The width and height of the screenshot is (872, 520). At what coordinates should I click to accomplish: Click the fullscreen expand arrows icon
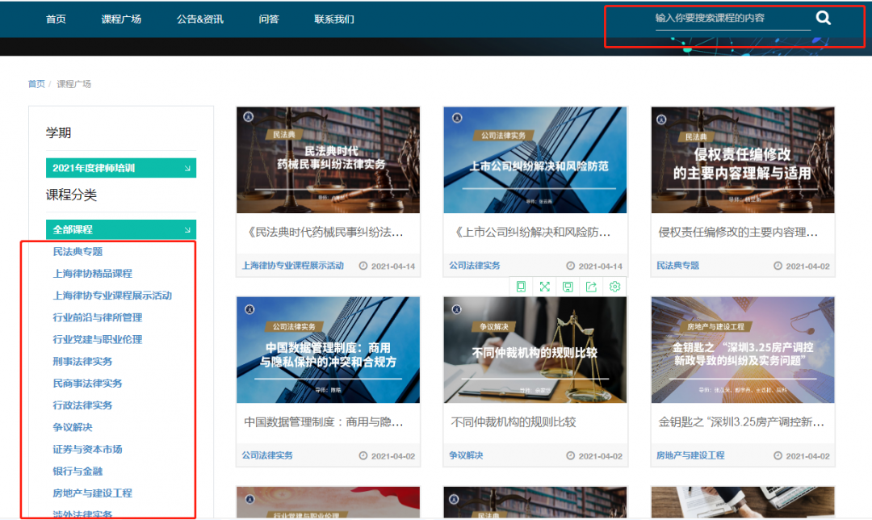[544, 287]
